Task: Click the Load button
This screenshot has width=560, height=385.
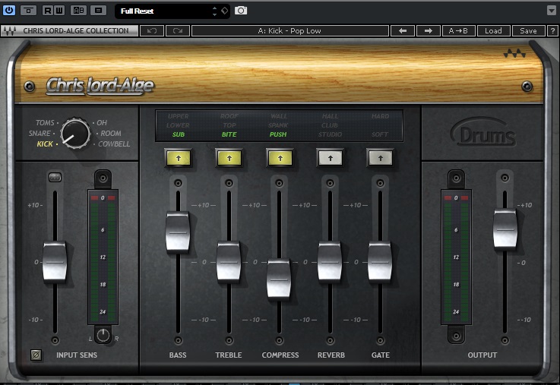Action: click(493, 30)
